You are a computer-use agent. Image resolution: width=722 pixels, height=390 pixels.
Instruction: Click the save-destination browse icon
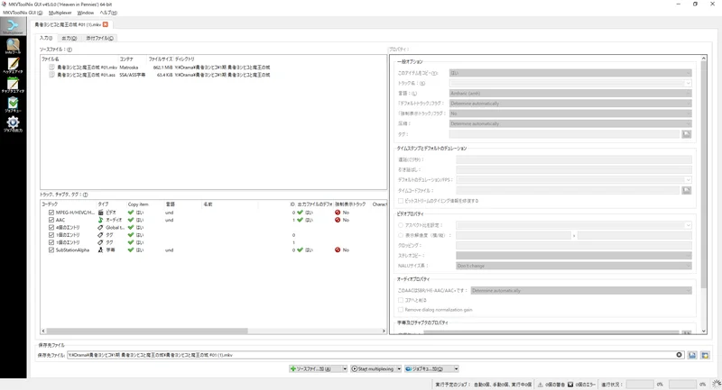pos(692,355)
